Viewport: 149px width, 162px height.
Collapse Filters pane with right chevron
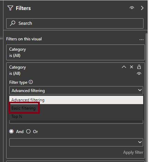(142, 8)
